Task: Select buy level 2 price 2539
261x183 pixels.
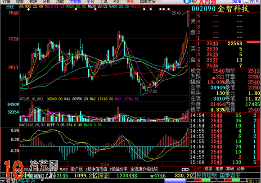Action: coord(212,49)
